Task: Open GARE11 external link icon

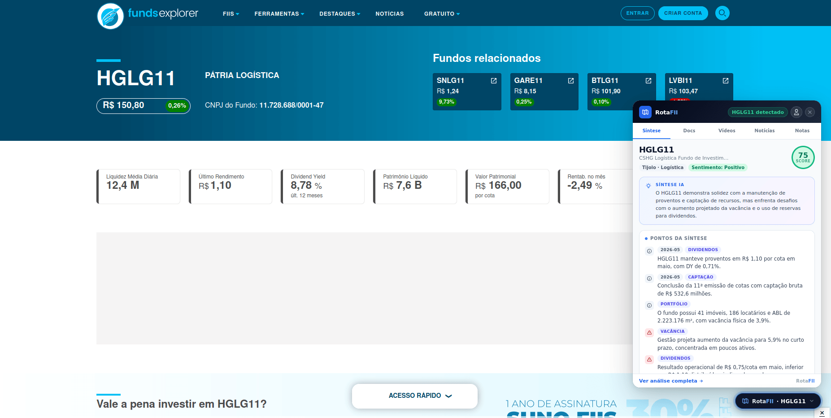Action: [x=570, y=81]
